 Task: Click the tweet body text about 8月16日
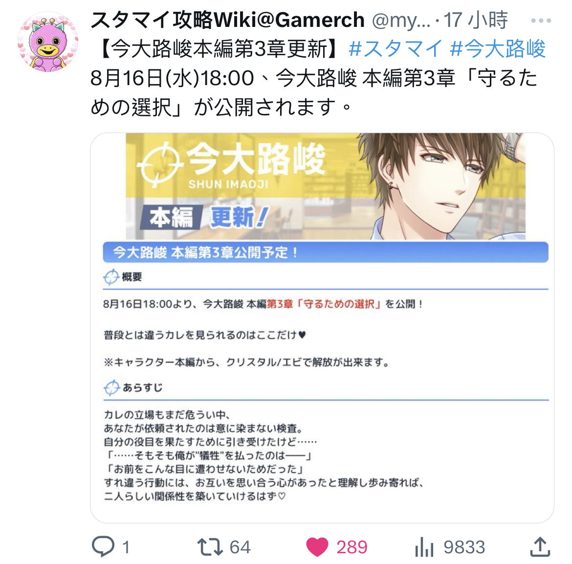coord(314,93)
